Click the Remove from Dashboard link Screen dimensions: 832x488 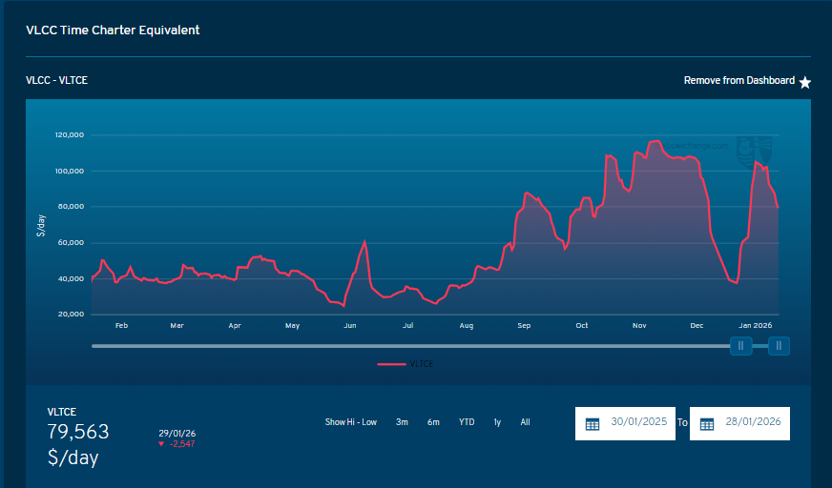pyautogui.click(x=738, y=81)
